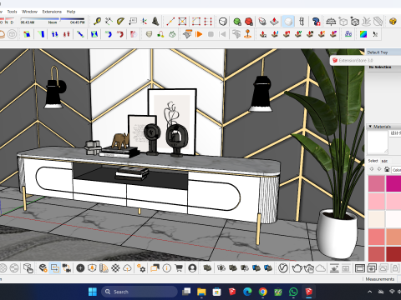Select the Protractor tool
This screenshot has height=300, width=401.
tap(120, 21)
